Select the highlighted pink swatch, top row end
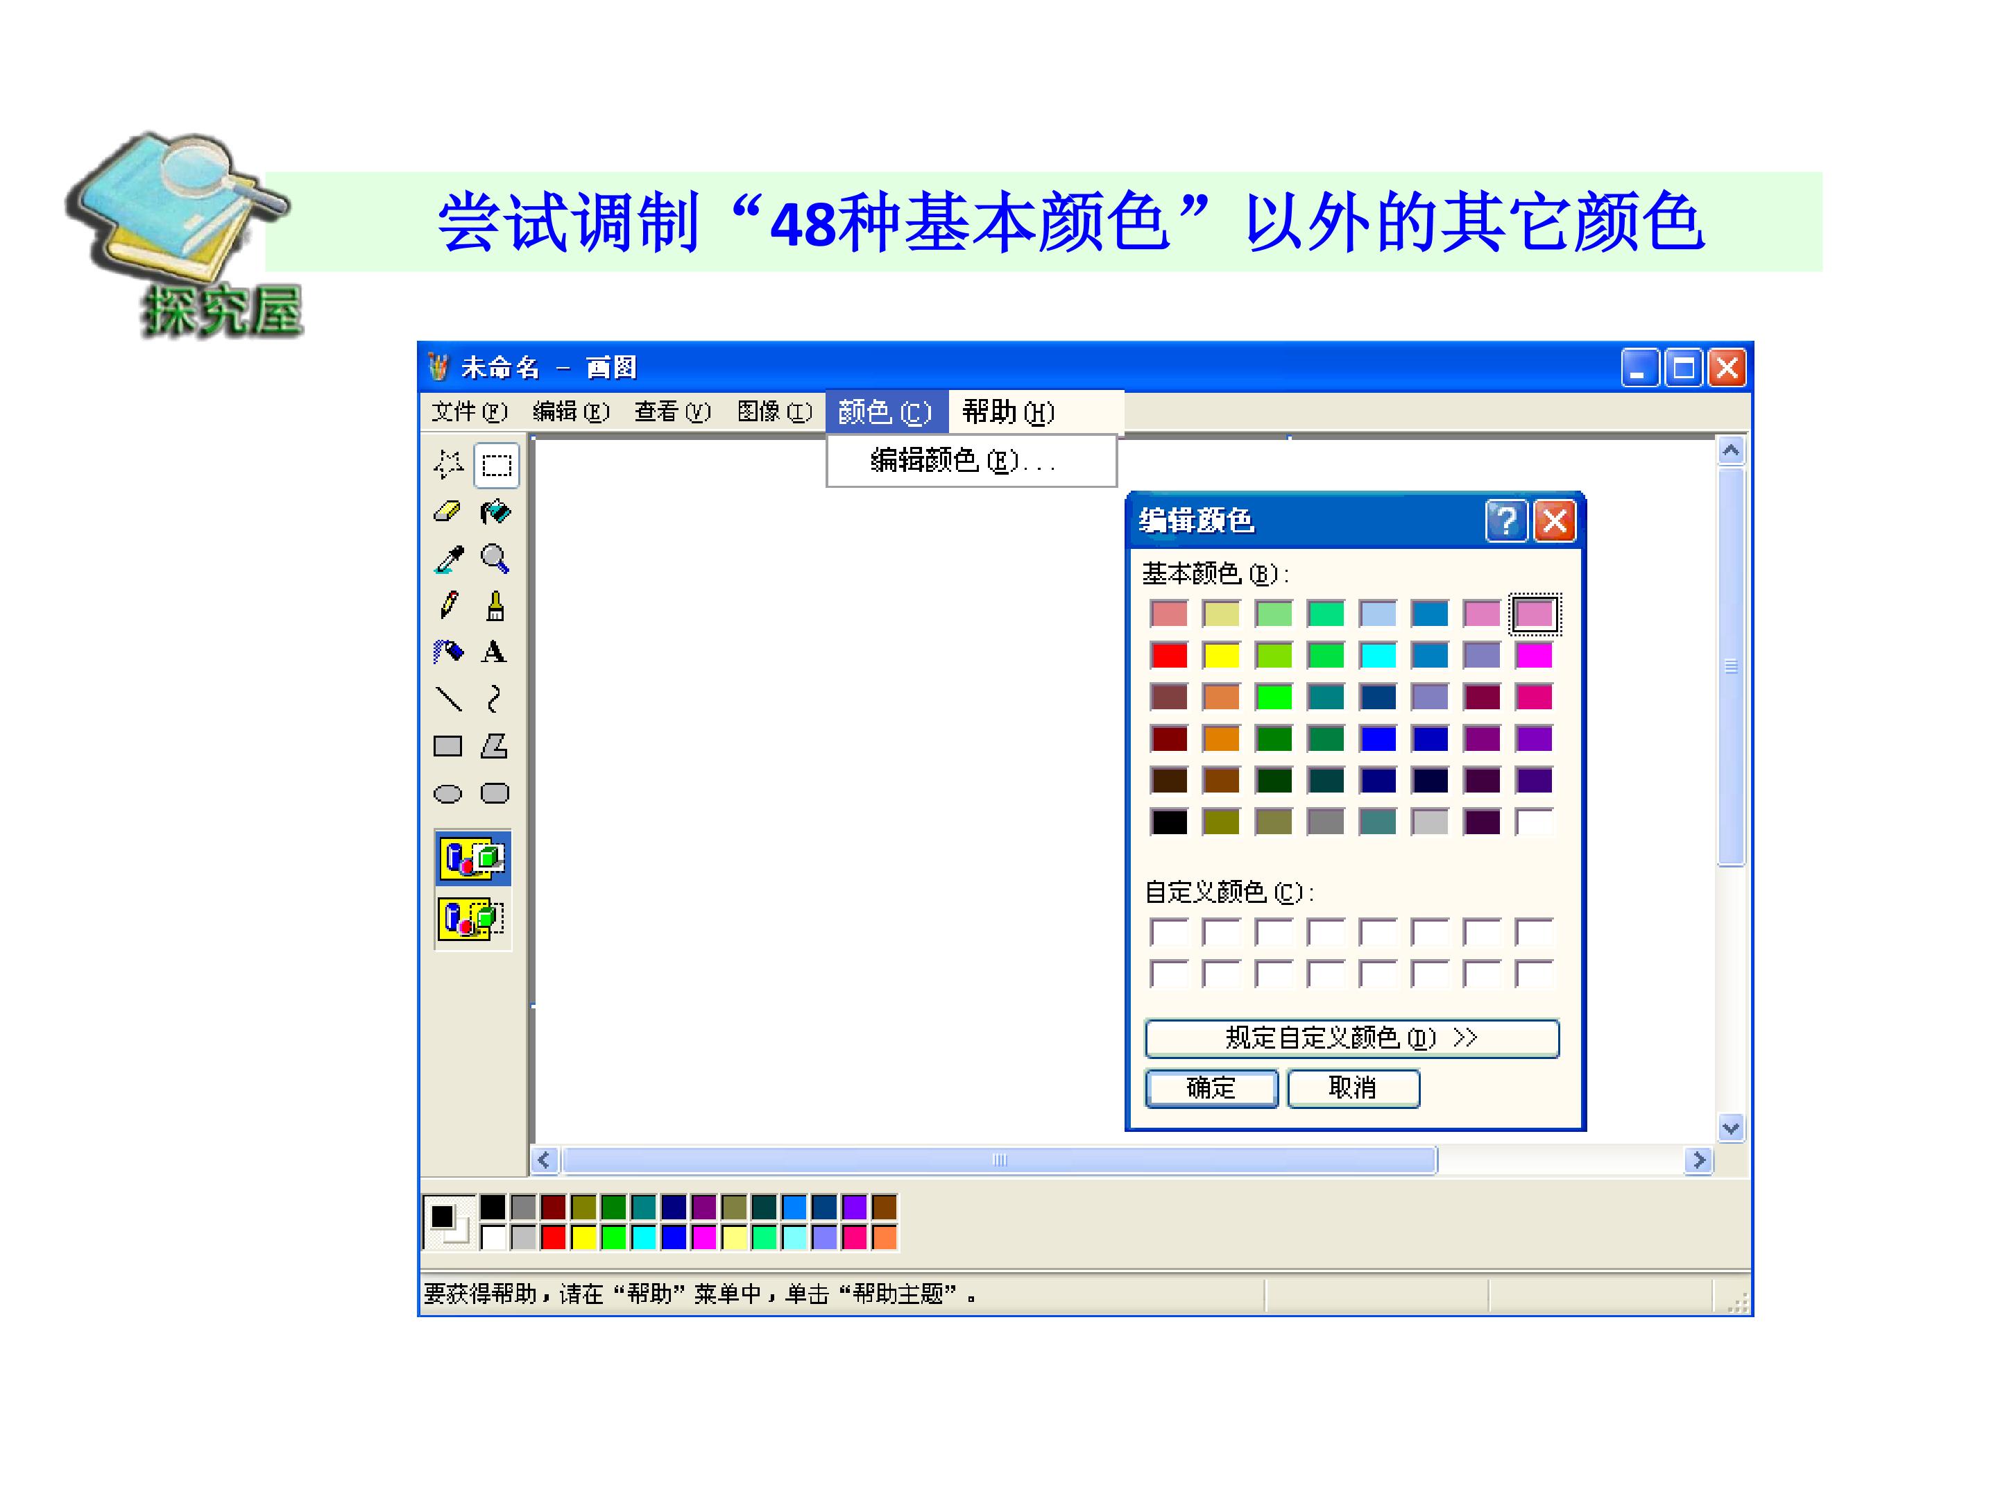This screenshot has height=1499, width=1998. pos(1534,614)
